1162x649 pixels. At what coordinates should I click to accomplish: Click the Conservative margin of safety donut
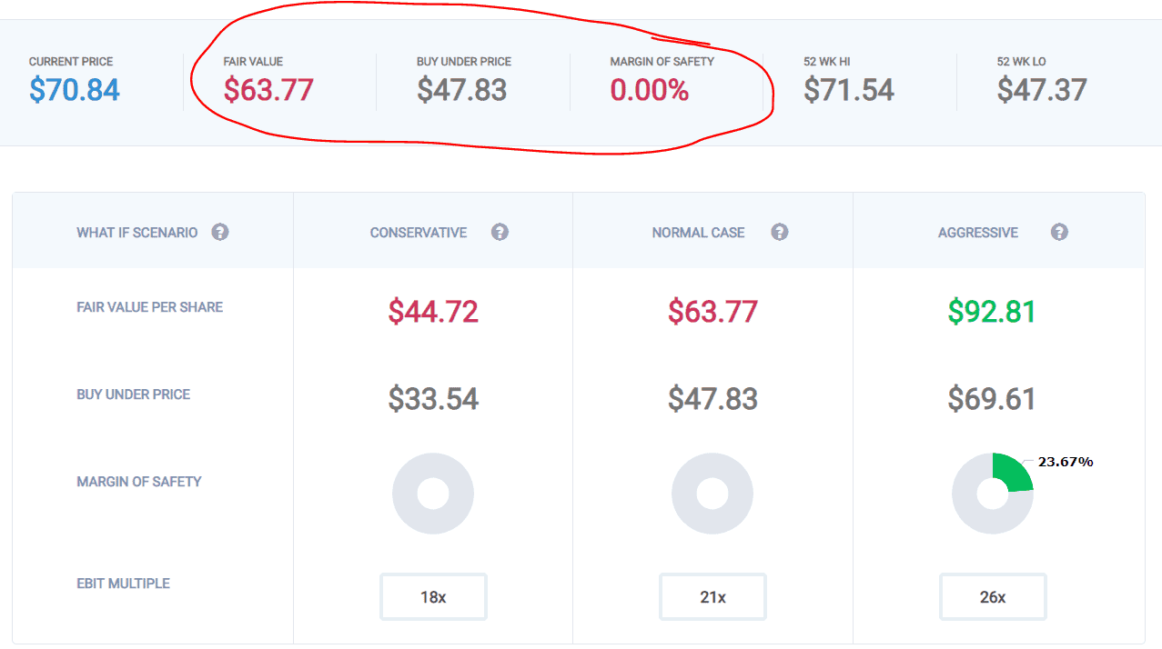tap(433, 494)
